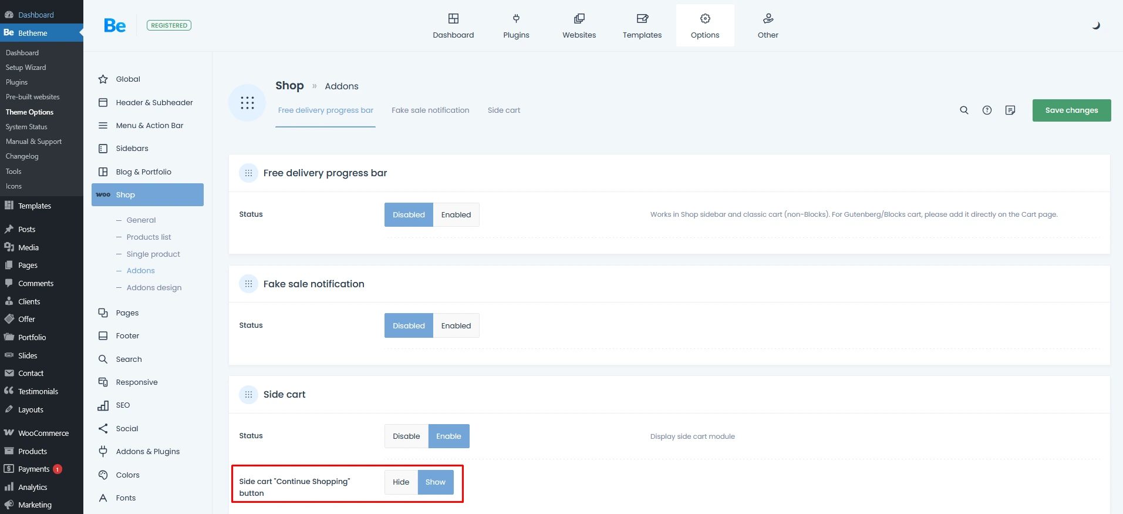Click the search magnifier icon near Save changes
Screen dimensions: 1123x514
click(964, 110)
